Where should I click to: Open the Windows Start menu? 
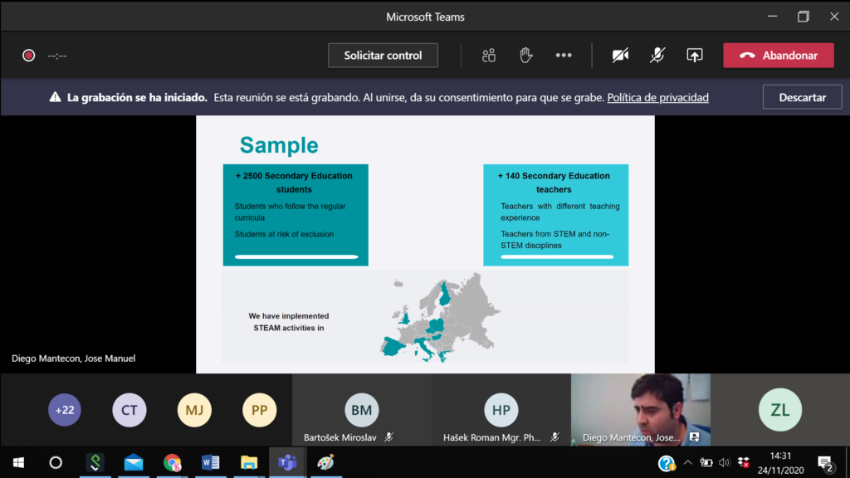(18, 462)
